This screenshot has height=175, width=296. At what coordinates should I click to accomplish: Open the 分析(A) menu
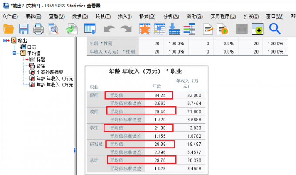point(171,17)
